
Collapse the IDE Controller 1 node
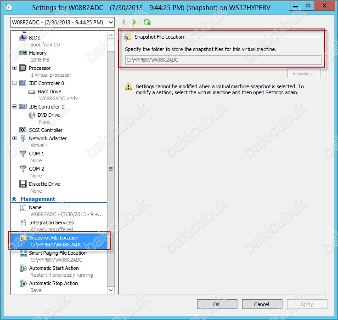(x=14, y=107)
